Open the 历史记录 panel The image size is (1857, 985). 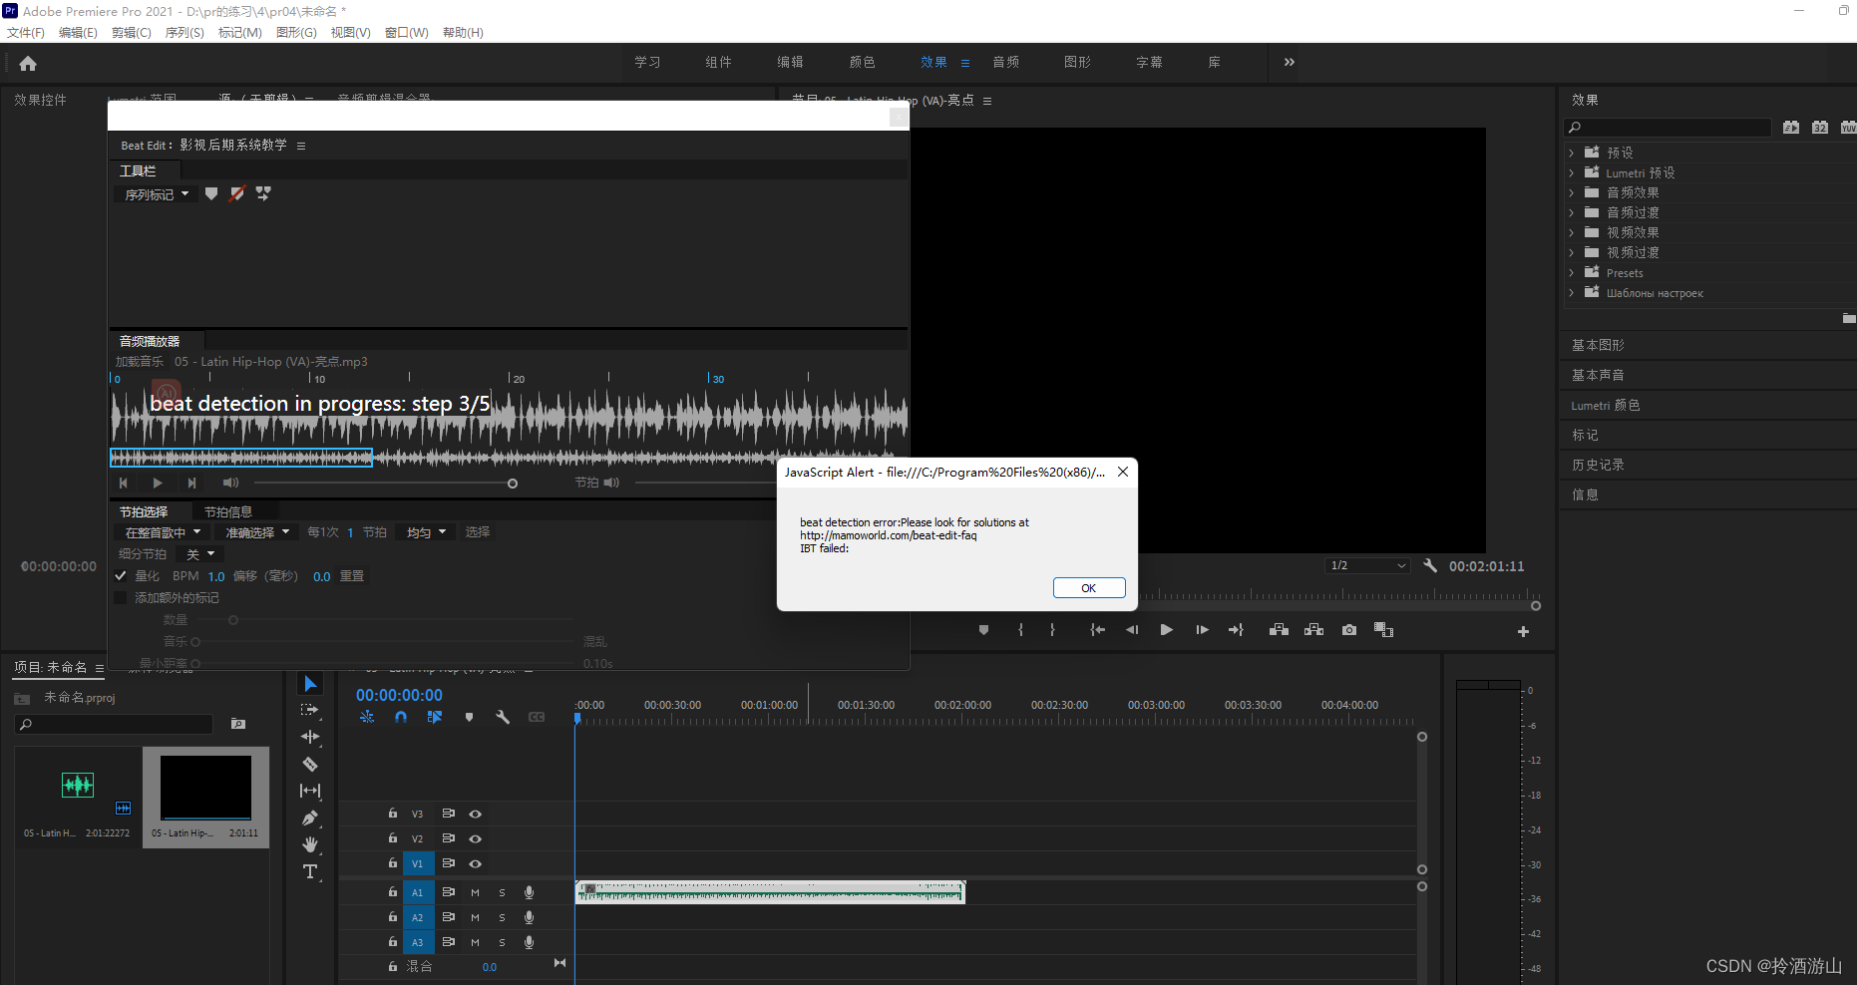coord(1598,465)
